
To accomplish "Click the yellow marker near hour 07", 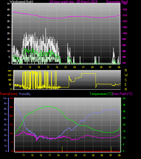I will click(x=111, y=149).
